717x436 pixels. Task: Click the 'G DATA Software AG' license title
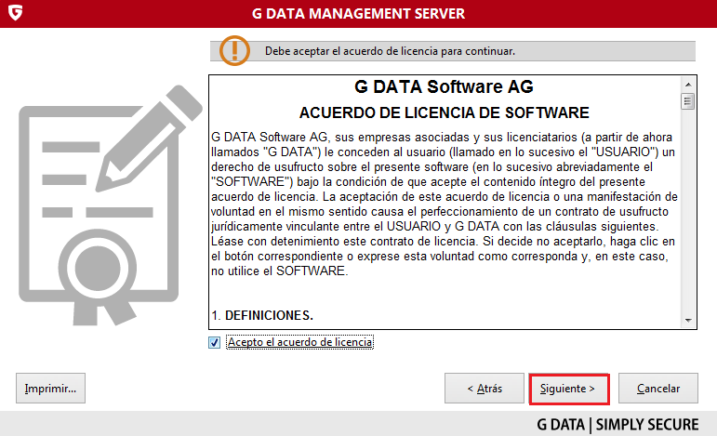445,88
